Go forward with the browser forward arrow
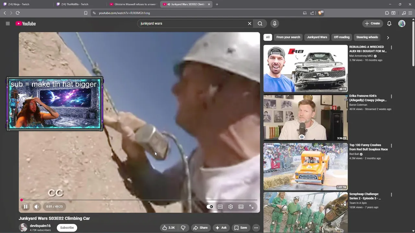415x233 pixels. coord(11,13)
